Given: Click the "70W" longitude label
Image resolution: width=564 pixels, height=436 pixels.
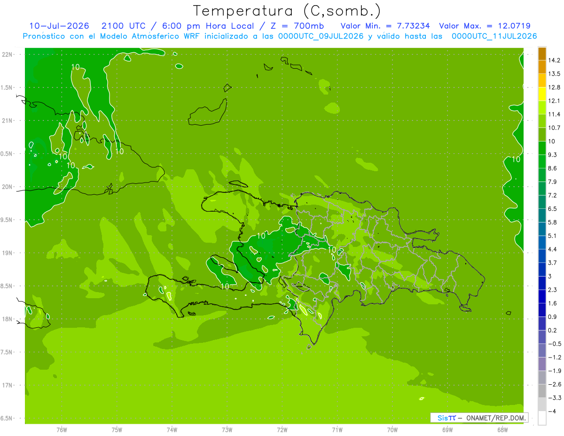Looking at the screenshot, I should (392, 430).
